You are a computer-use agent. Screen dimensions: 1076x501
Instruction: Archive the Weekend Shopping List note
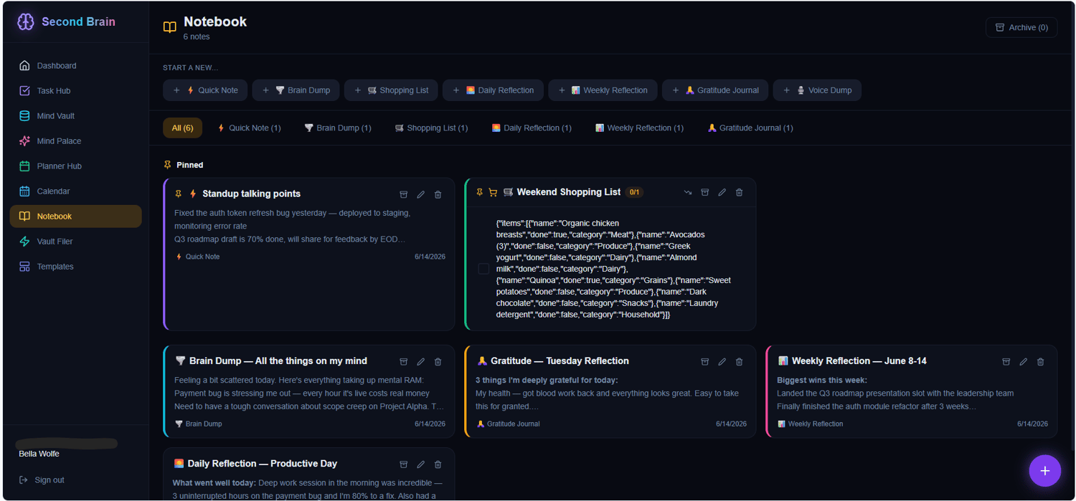tap(705, 192)
